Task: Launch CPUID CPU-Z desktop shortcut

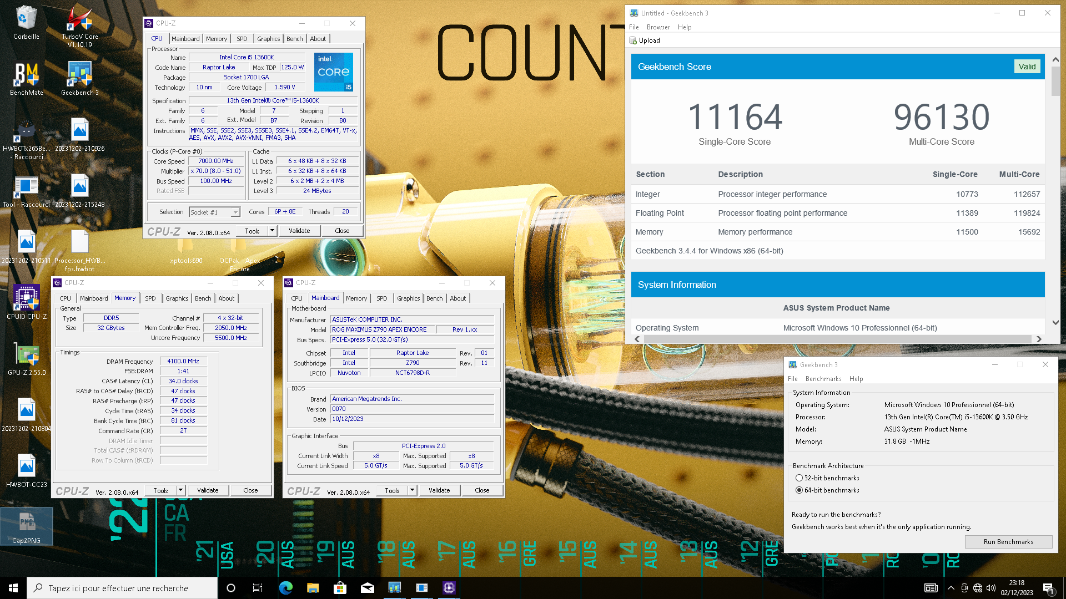Action: [x=26, y=302]
